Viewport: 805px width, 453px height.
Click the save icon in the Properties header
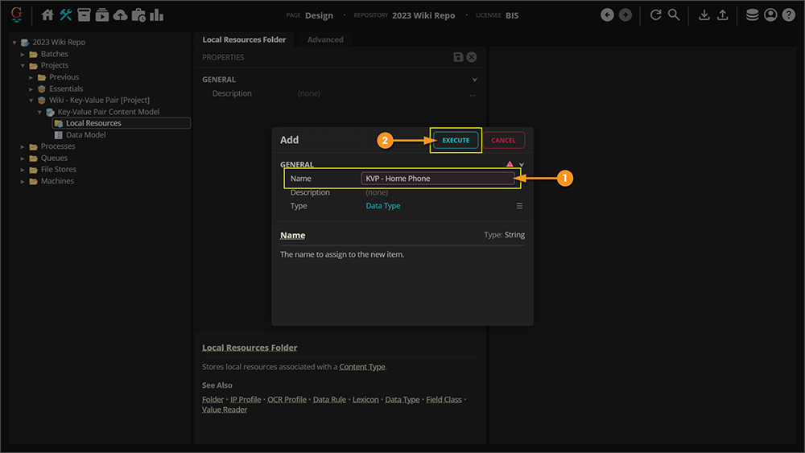coord(458,57)
